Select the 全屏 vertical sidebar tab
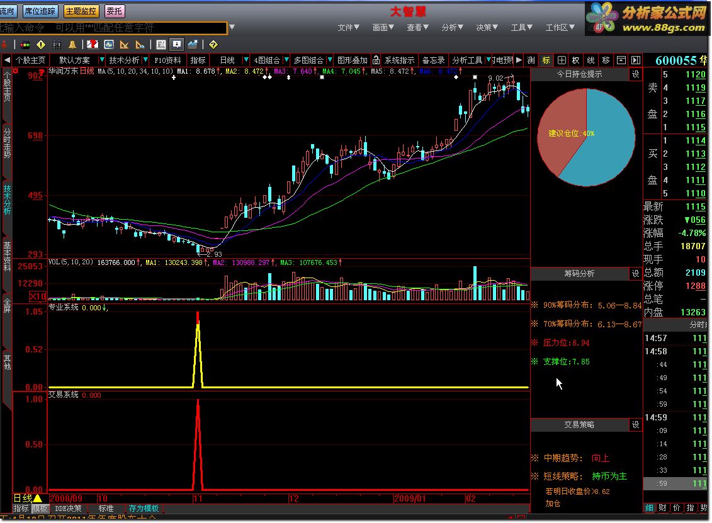The image size is (712, 523). [7, 305]
